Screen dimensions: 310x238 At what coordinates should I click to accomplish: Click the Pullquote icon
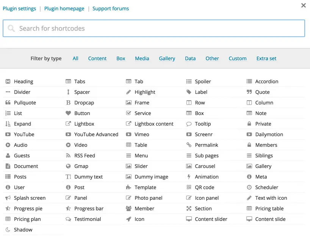point(8,103)
